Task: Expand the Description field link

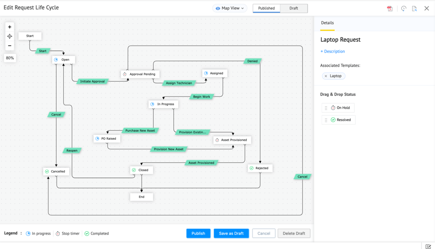Action: point(333,51)
